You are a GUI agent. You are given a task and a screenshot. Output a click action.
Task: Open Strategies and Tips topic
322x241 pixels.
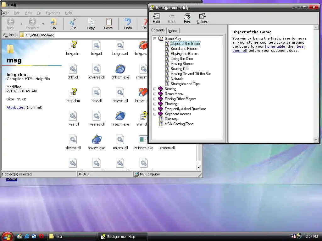[x=185, y=84]
